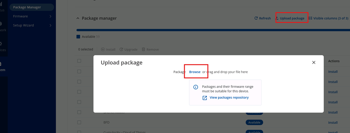
Task: Expand the Firmware sidebar submenu
Action: (50, 16)
